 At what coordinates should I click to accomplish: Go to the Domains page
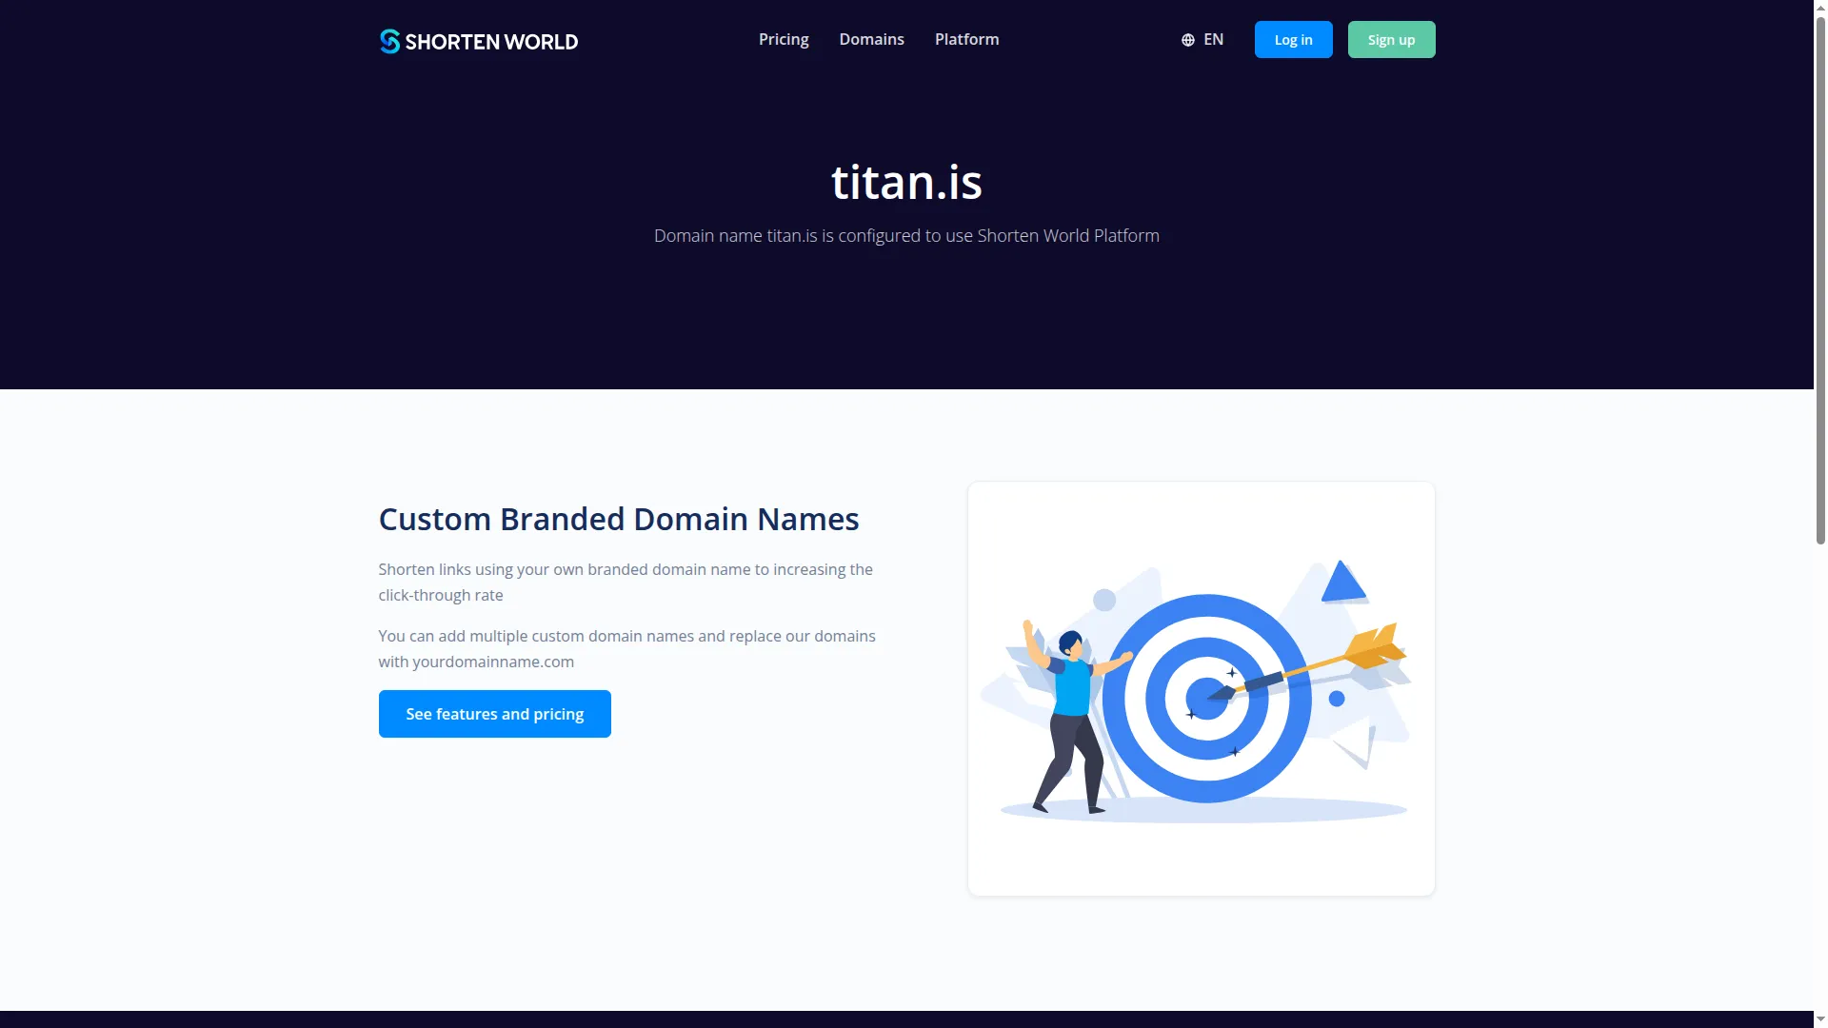[x=871, y=39]
